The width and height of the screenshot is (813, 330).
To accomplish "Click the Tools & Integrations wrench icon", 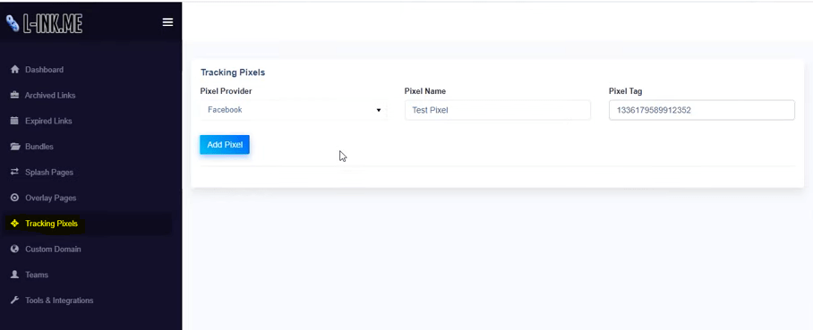I will (14, 300).
